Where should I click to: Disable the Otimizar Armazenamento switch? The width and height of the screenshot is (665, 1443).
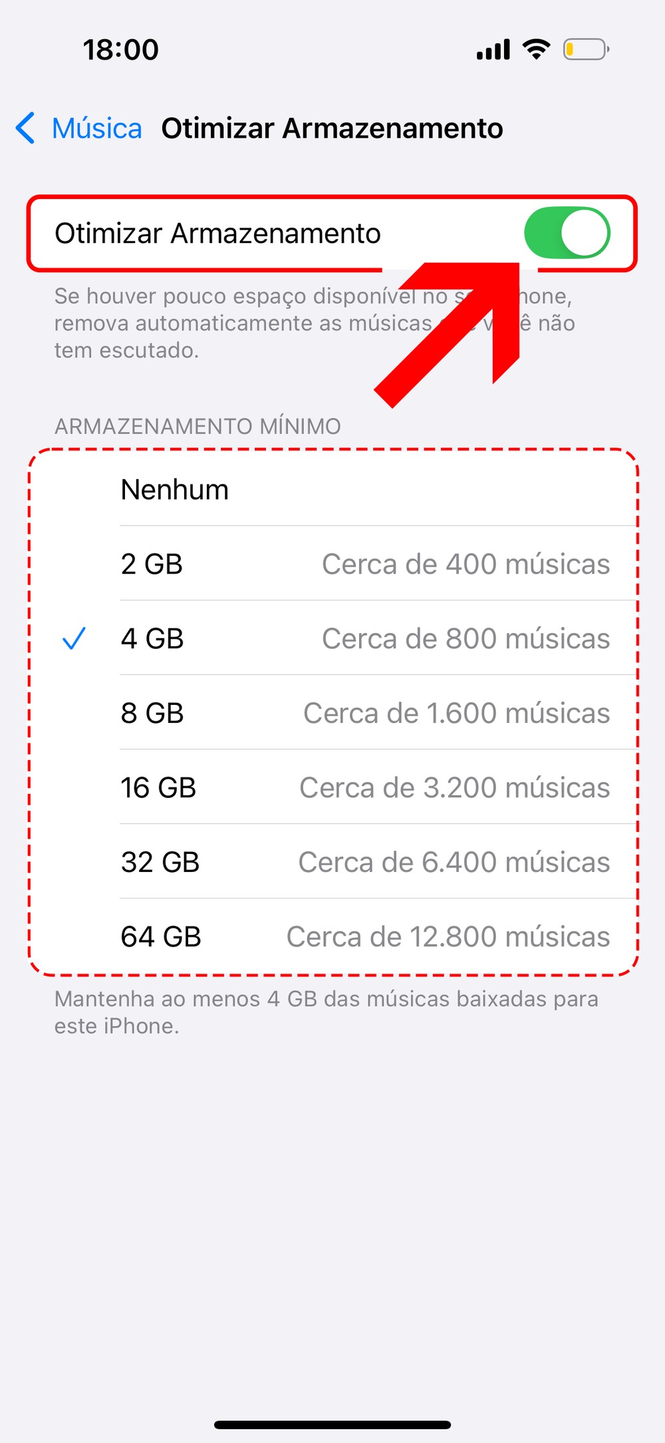pos(567,233)
